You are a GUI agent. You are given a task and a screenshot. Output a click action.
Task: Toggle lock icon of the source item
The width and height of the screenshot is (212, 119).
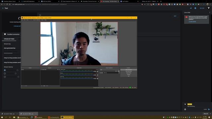(x=59, y=70)
